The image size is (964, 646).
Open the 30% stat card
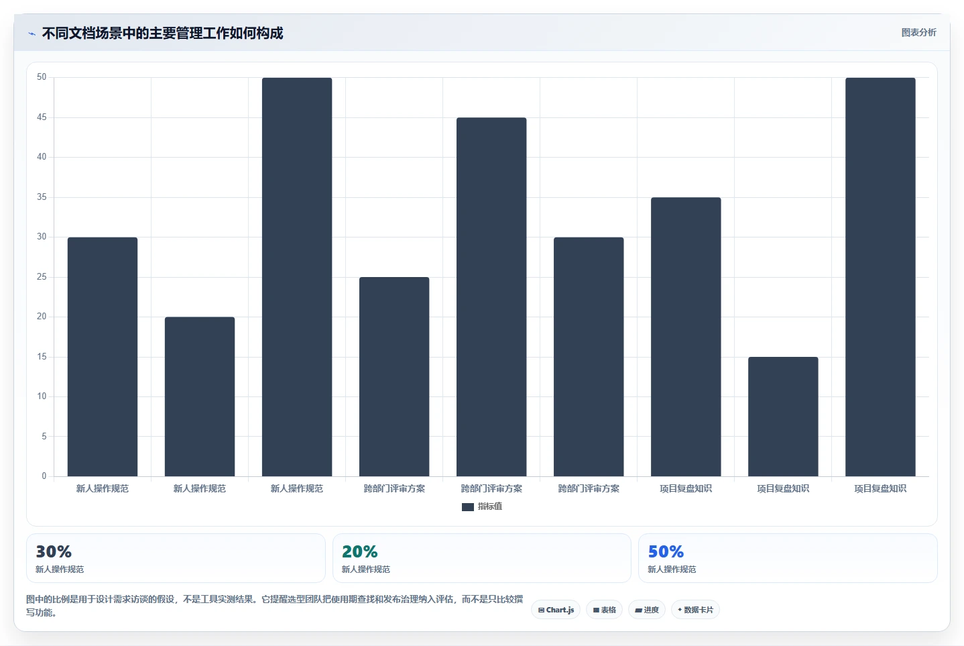(x=176, y=558)
